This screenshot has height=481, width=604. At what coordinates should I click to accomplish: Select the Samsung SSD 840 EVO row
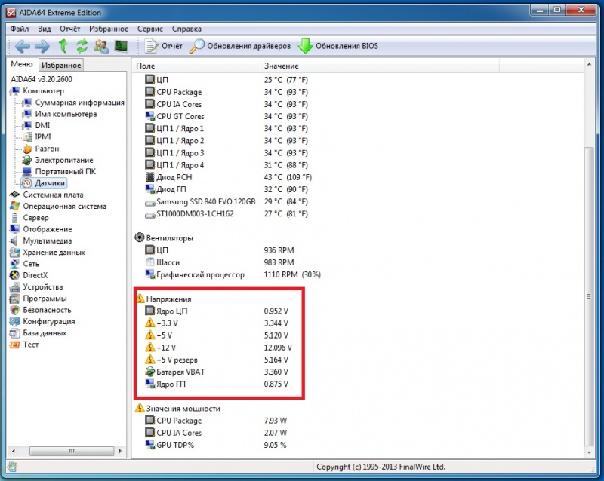pyautogui.click(x=205, y=202)
